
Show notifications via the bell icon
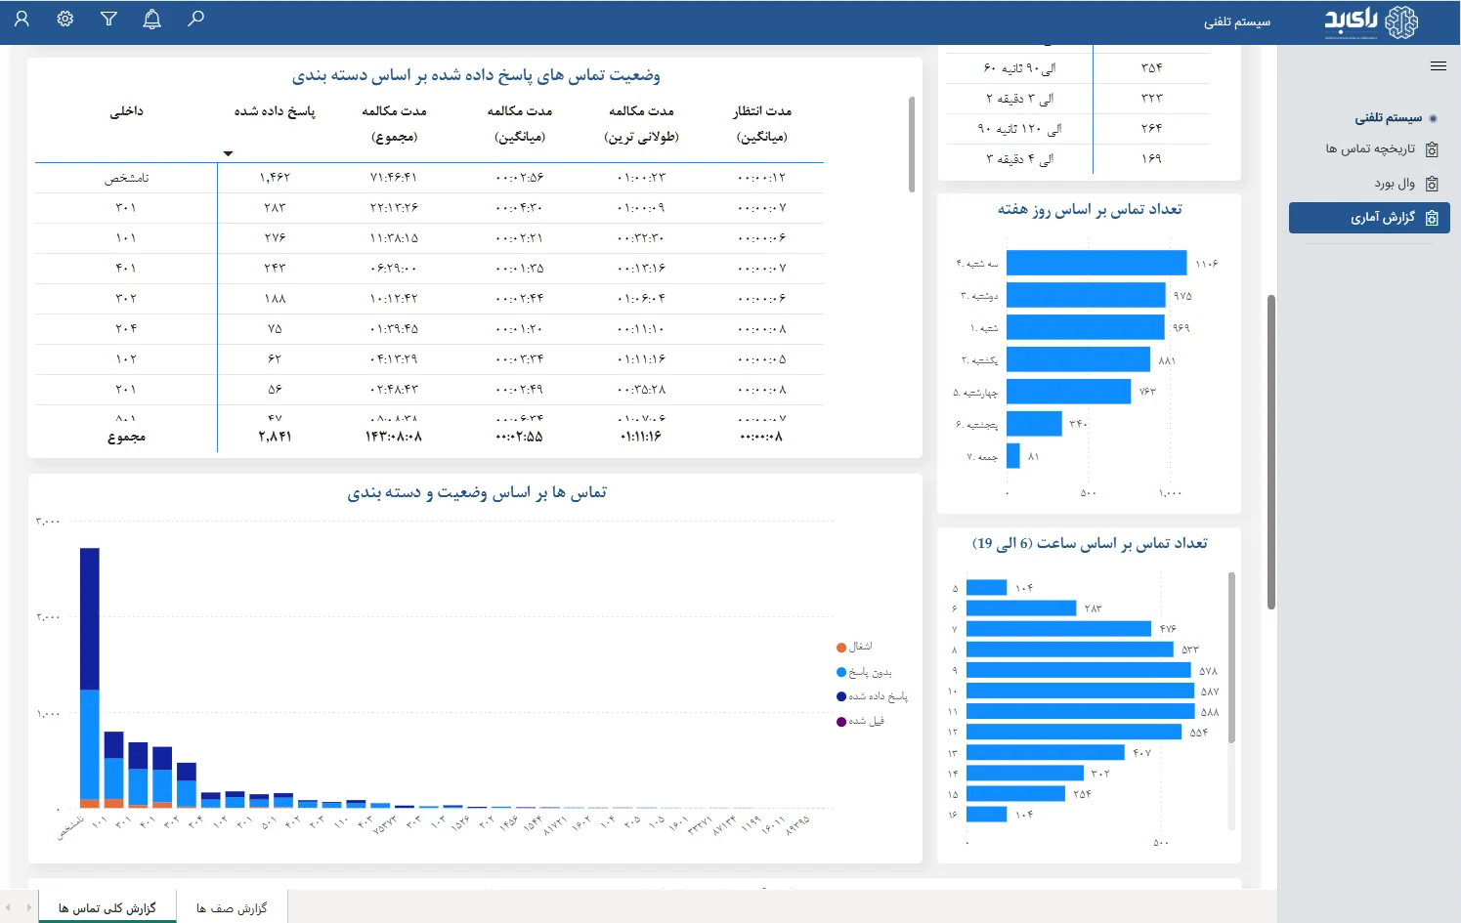[x=151, y=19]
